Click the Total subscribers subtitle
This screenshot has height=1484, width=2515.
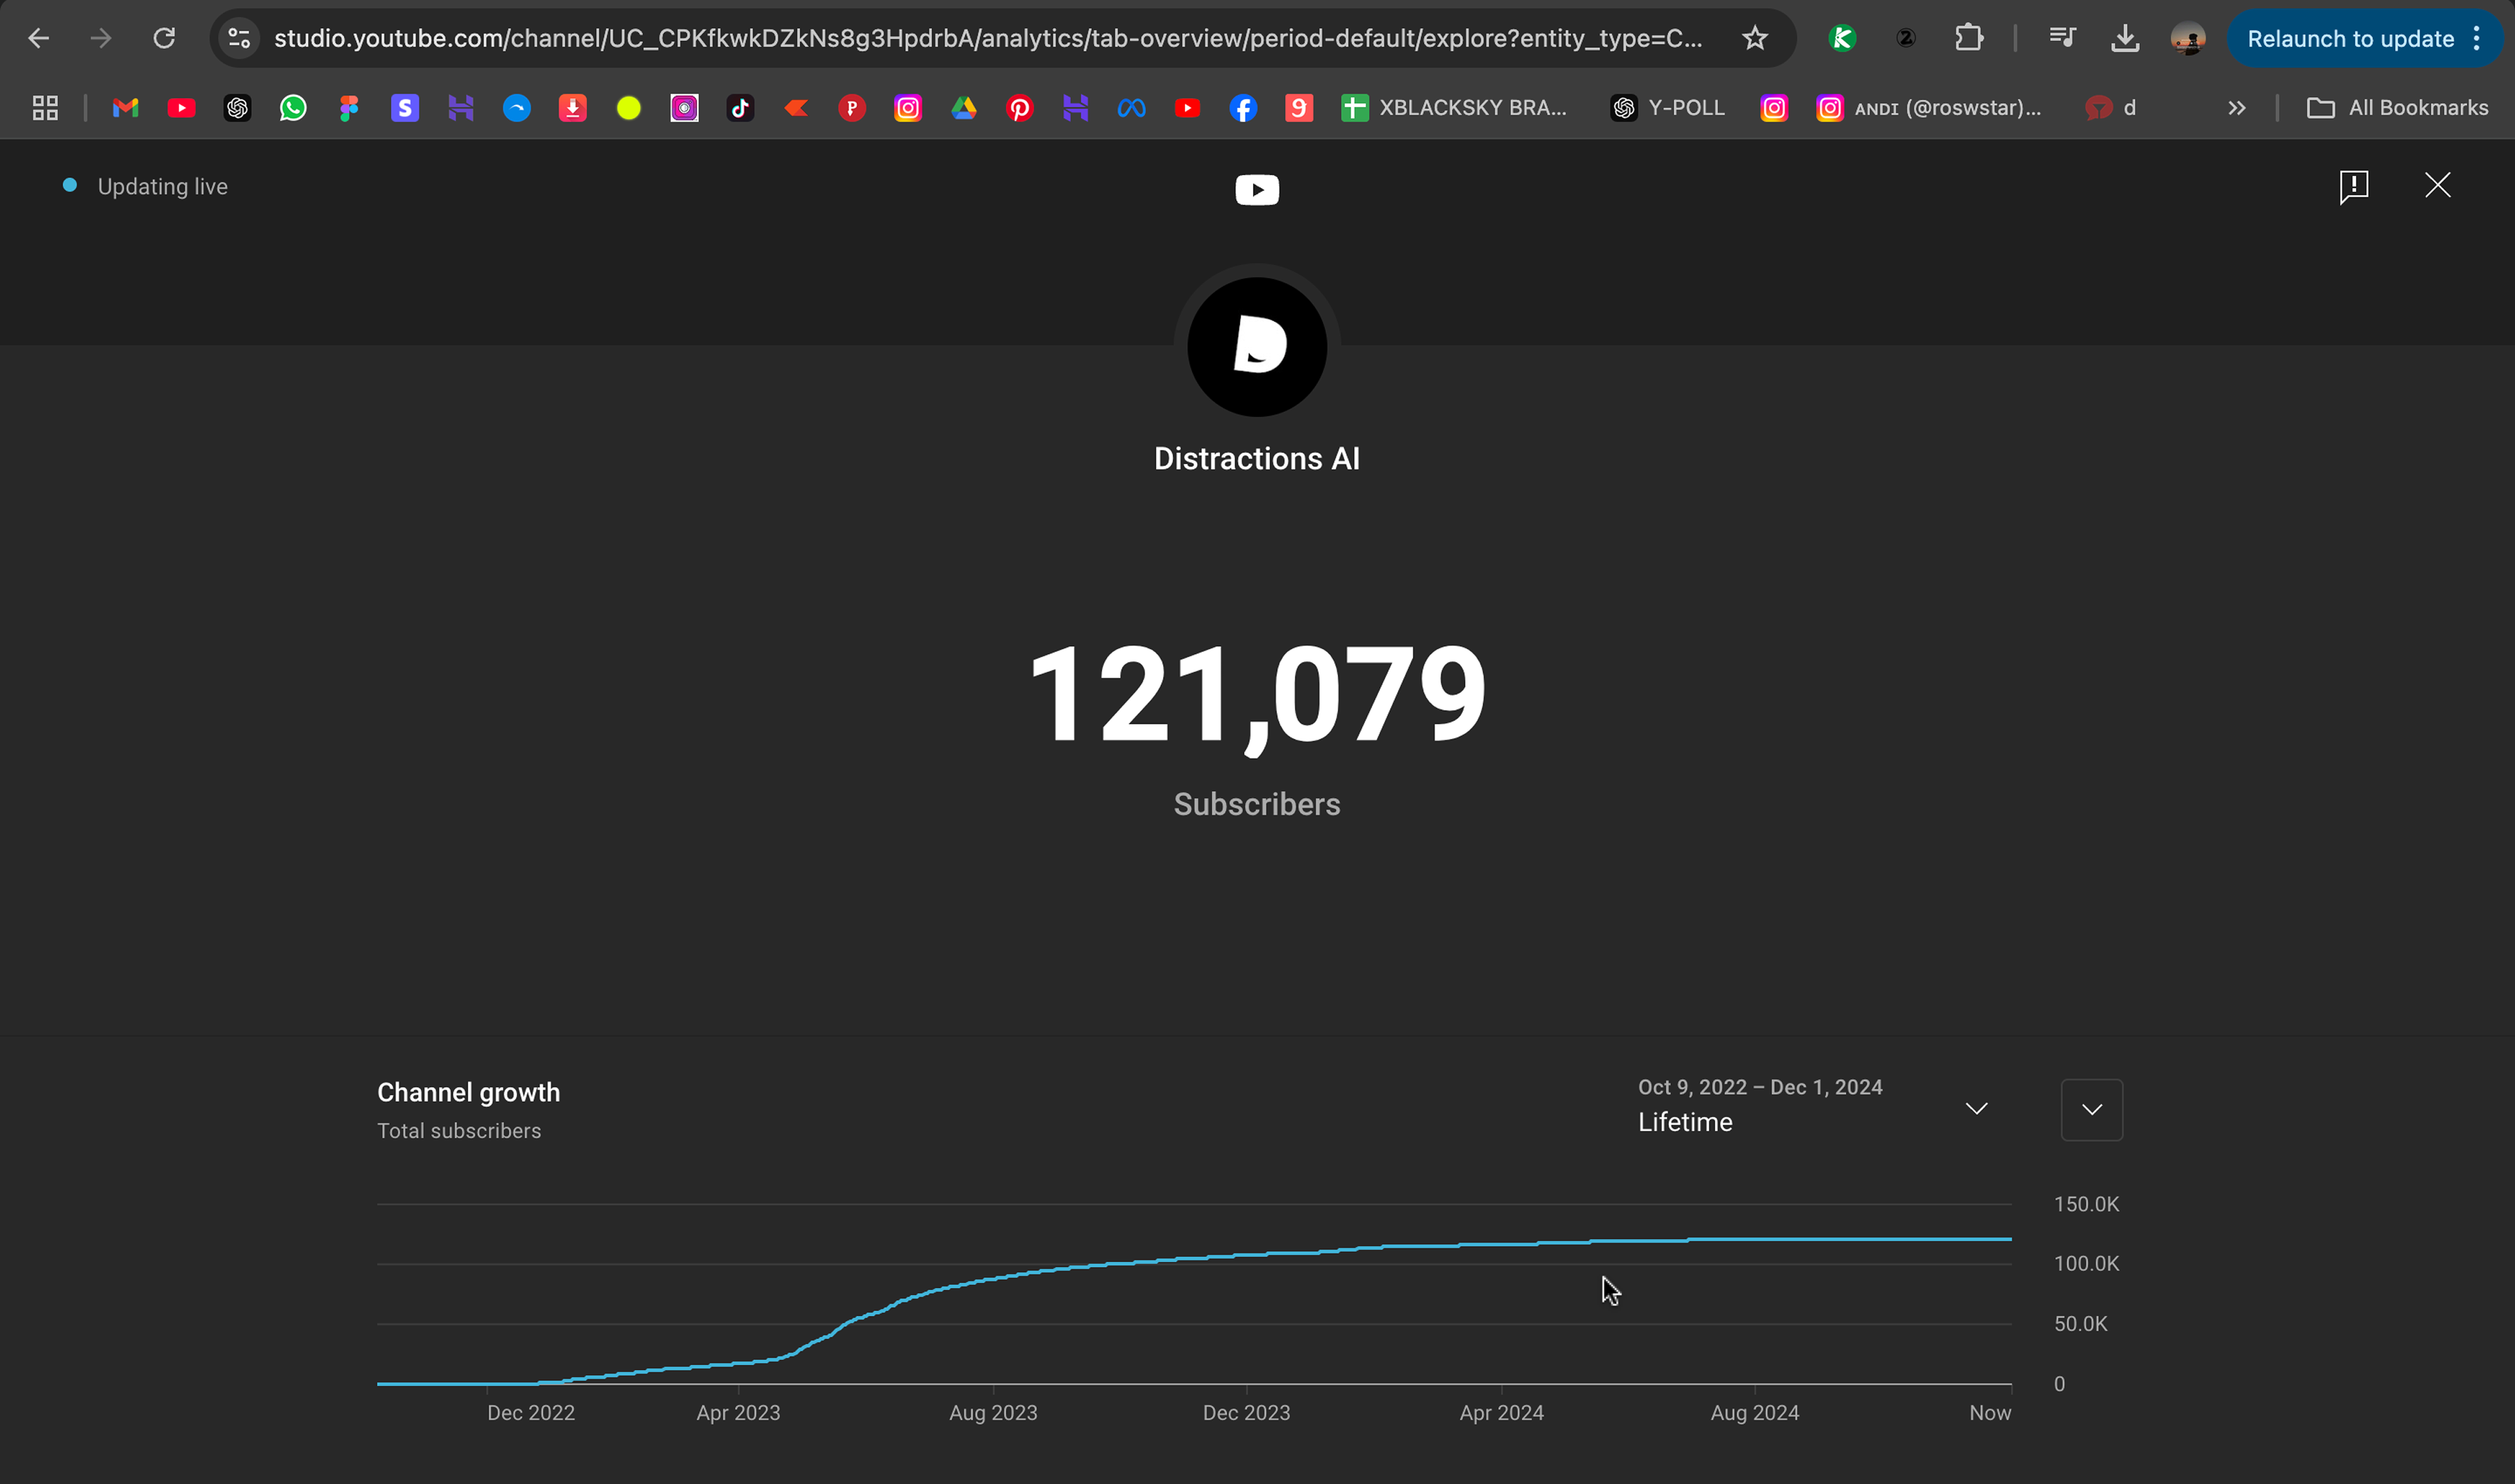pos(459,1131)
